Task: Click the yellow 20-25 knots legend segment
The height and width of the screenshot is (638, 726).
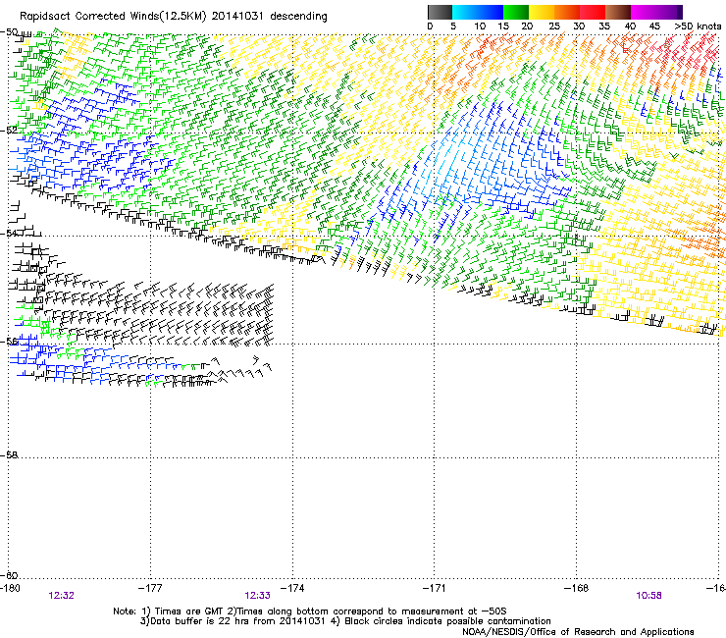Action: pyautogui.click(x=542, y=12)
